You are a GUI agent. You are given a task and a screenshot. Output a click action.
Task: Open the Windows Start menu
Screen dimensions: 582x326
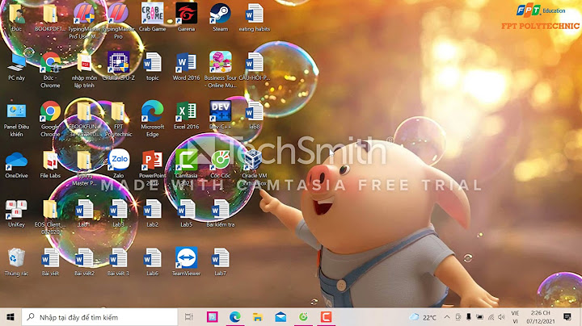pyautogui.click(x=11, y=317)
